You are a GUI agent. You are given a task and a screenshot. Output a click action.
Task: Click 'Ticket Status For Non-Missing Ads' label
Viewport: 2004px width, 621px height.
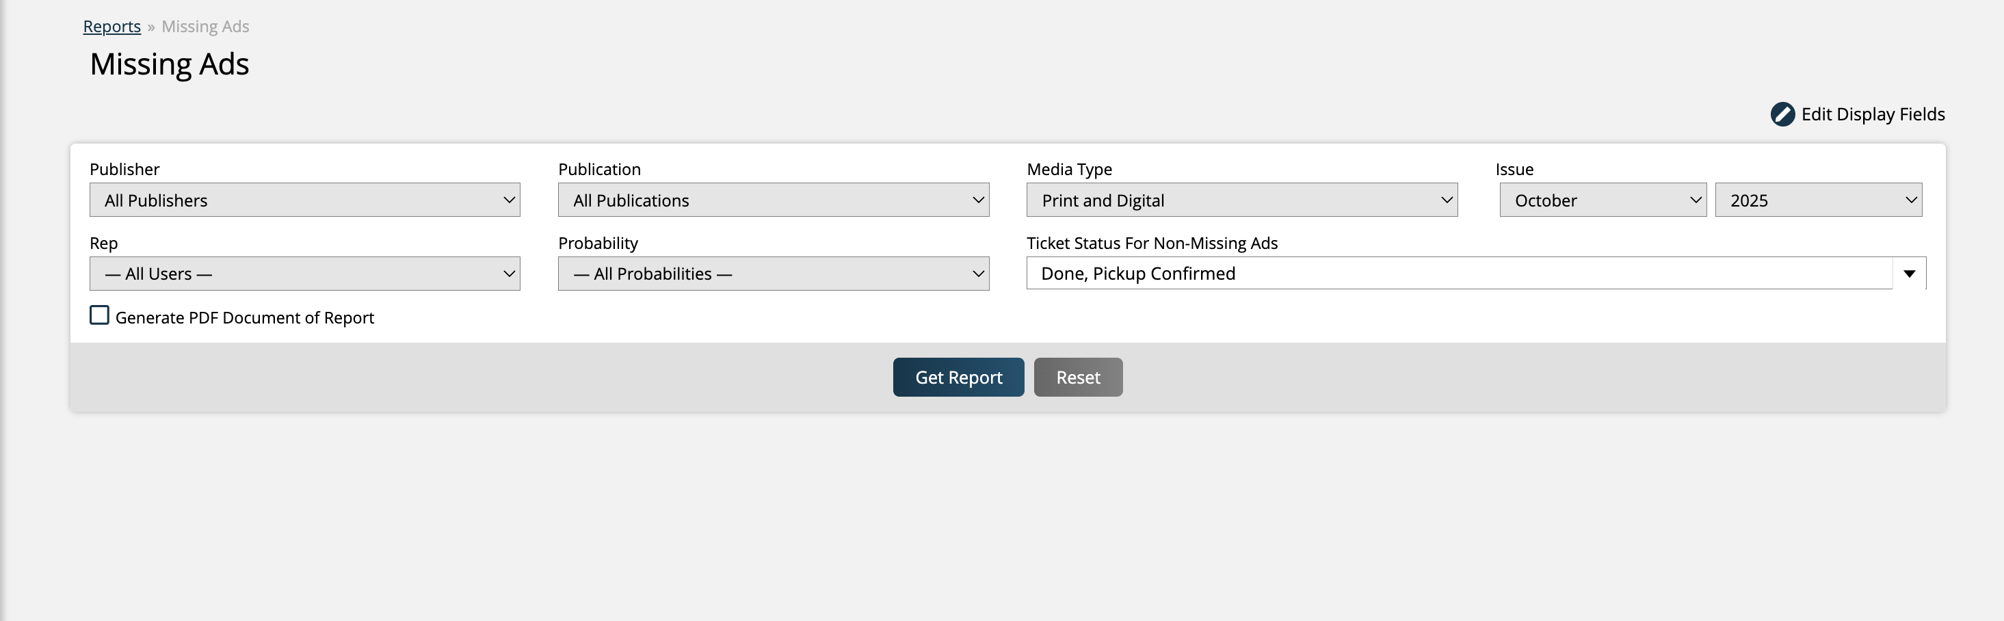pyautogui.click(x=1151, y=243)
